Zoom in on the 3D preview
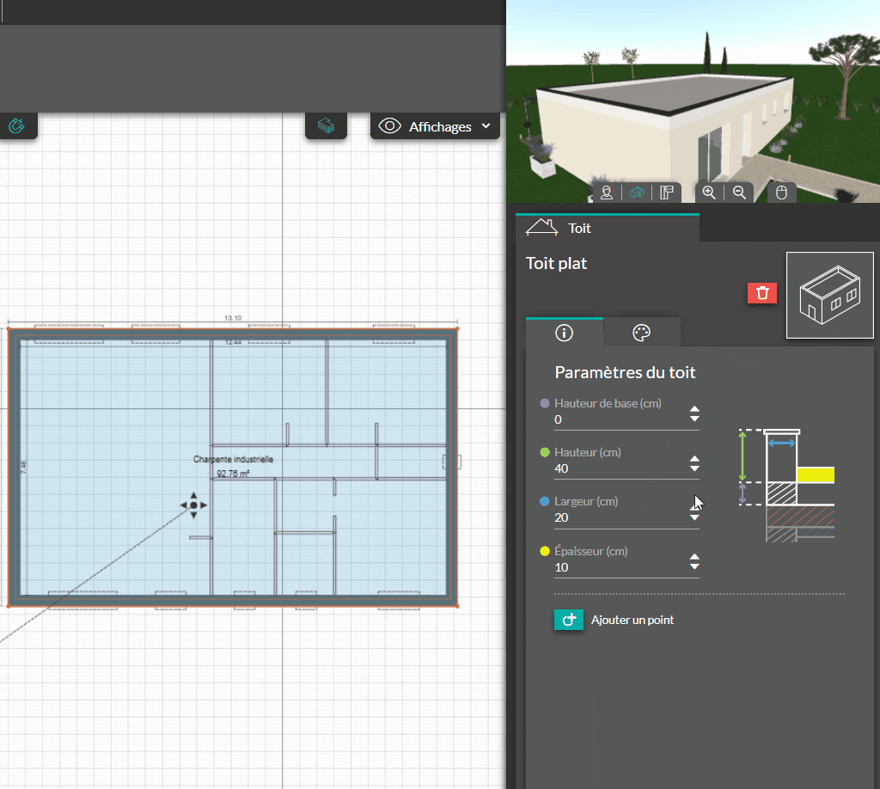This screenshot has height=789, width=880. 709,193
